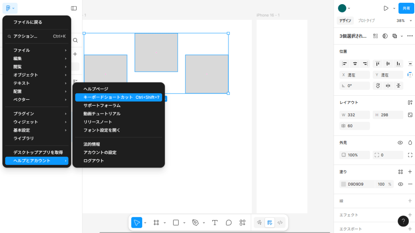Open the zoom 38% dropdown
415x233 pixels.
click(x=404, y=21)
